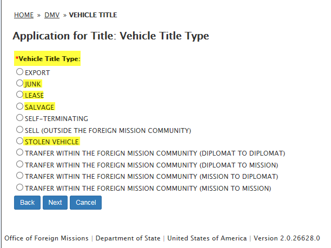Viewport: 331px width, 248px height.
Task: Select transfer Diplomat to Diplomat option
Action: 19,153
